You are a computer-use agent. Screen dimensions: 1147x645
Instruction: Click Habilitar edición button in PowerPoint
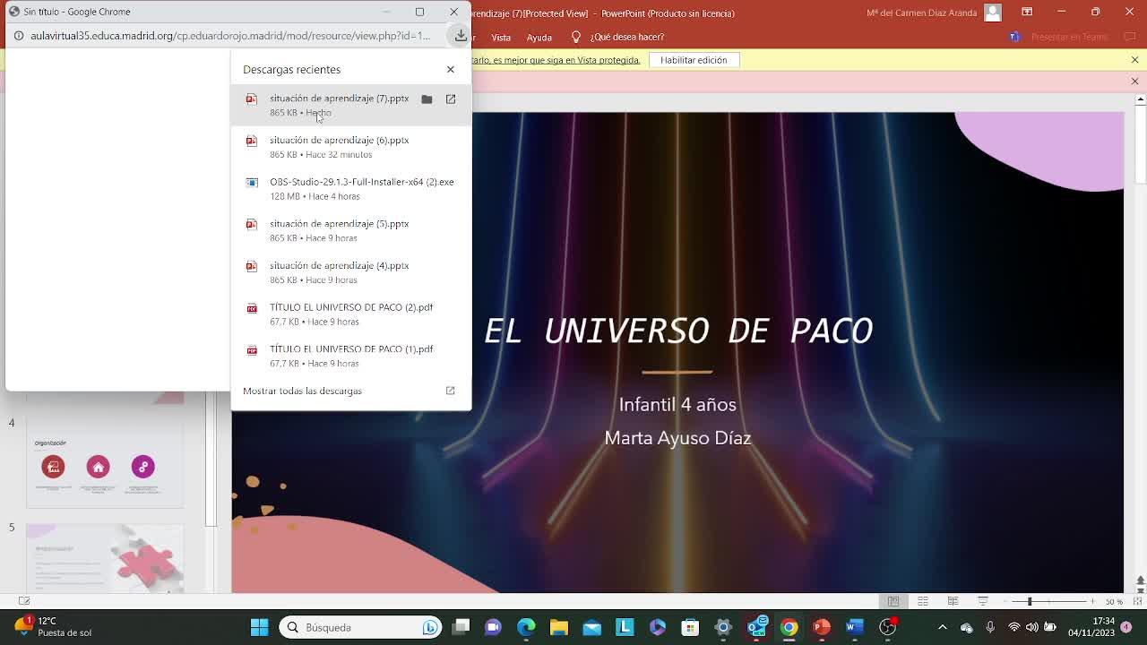(694, 60)
